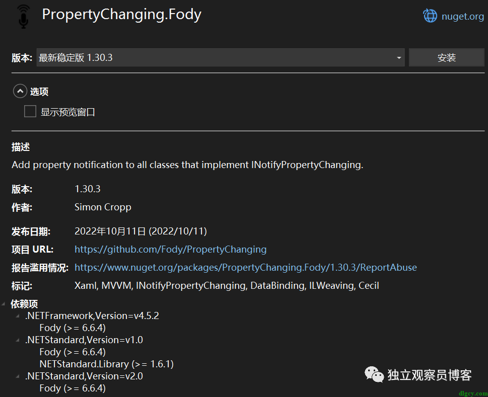The image size is (488, 397).
Task: Open the nuget.org link
Action: tap(462, 16)
